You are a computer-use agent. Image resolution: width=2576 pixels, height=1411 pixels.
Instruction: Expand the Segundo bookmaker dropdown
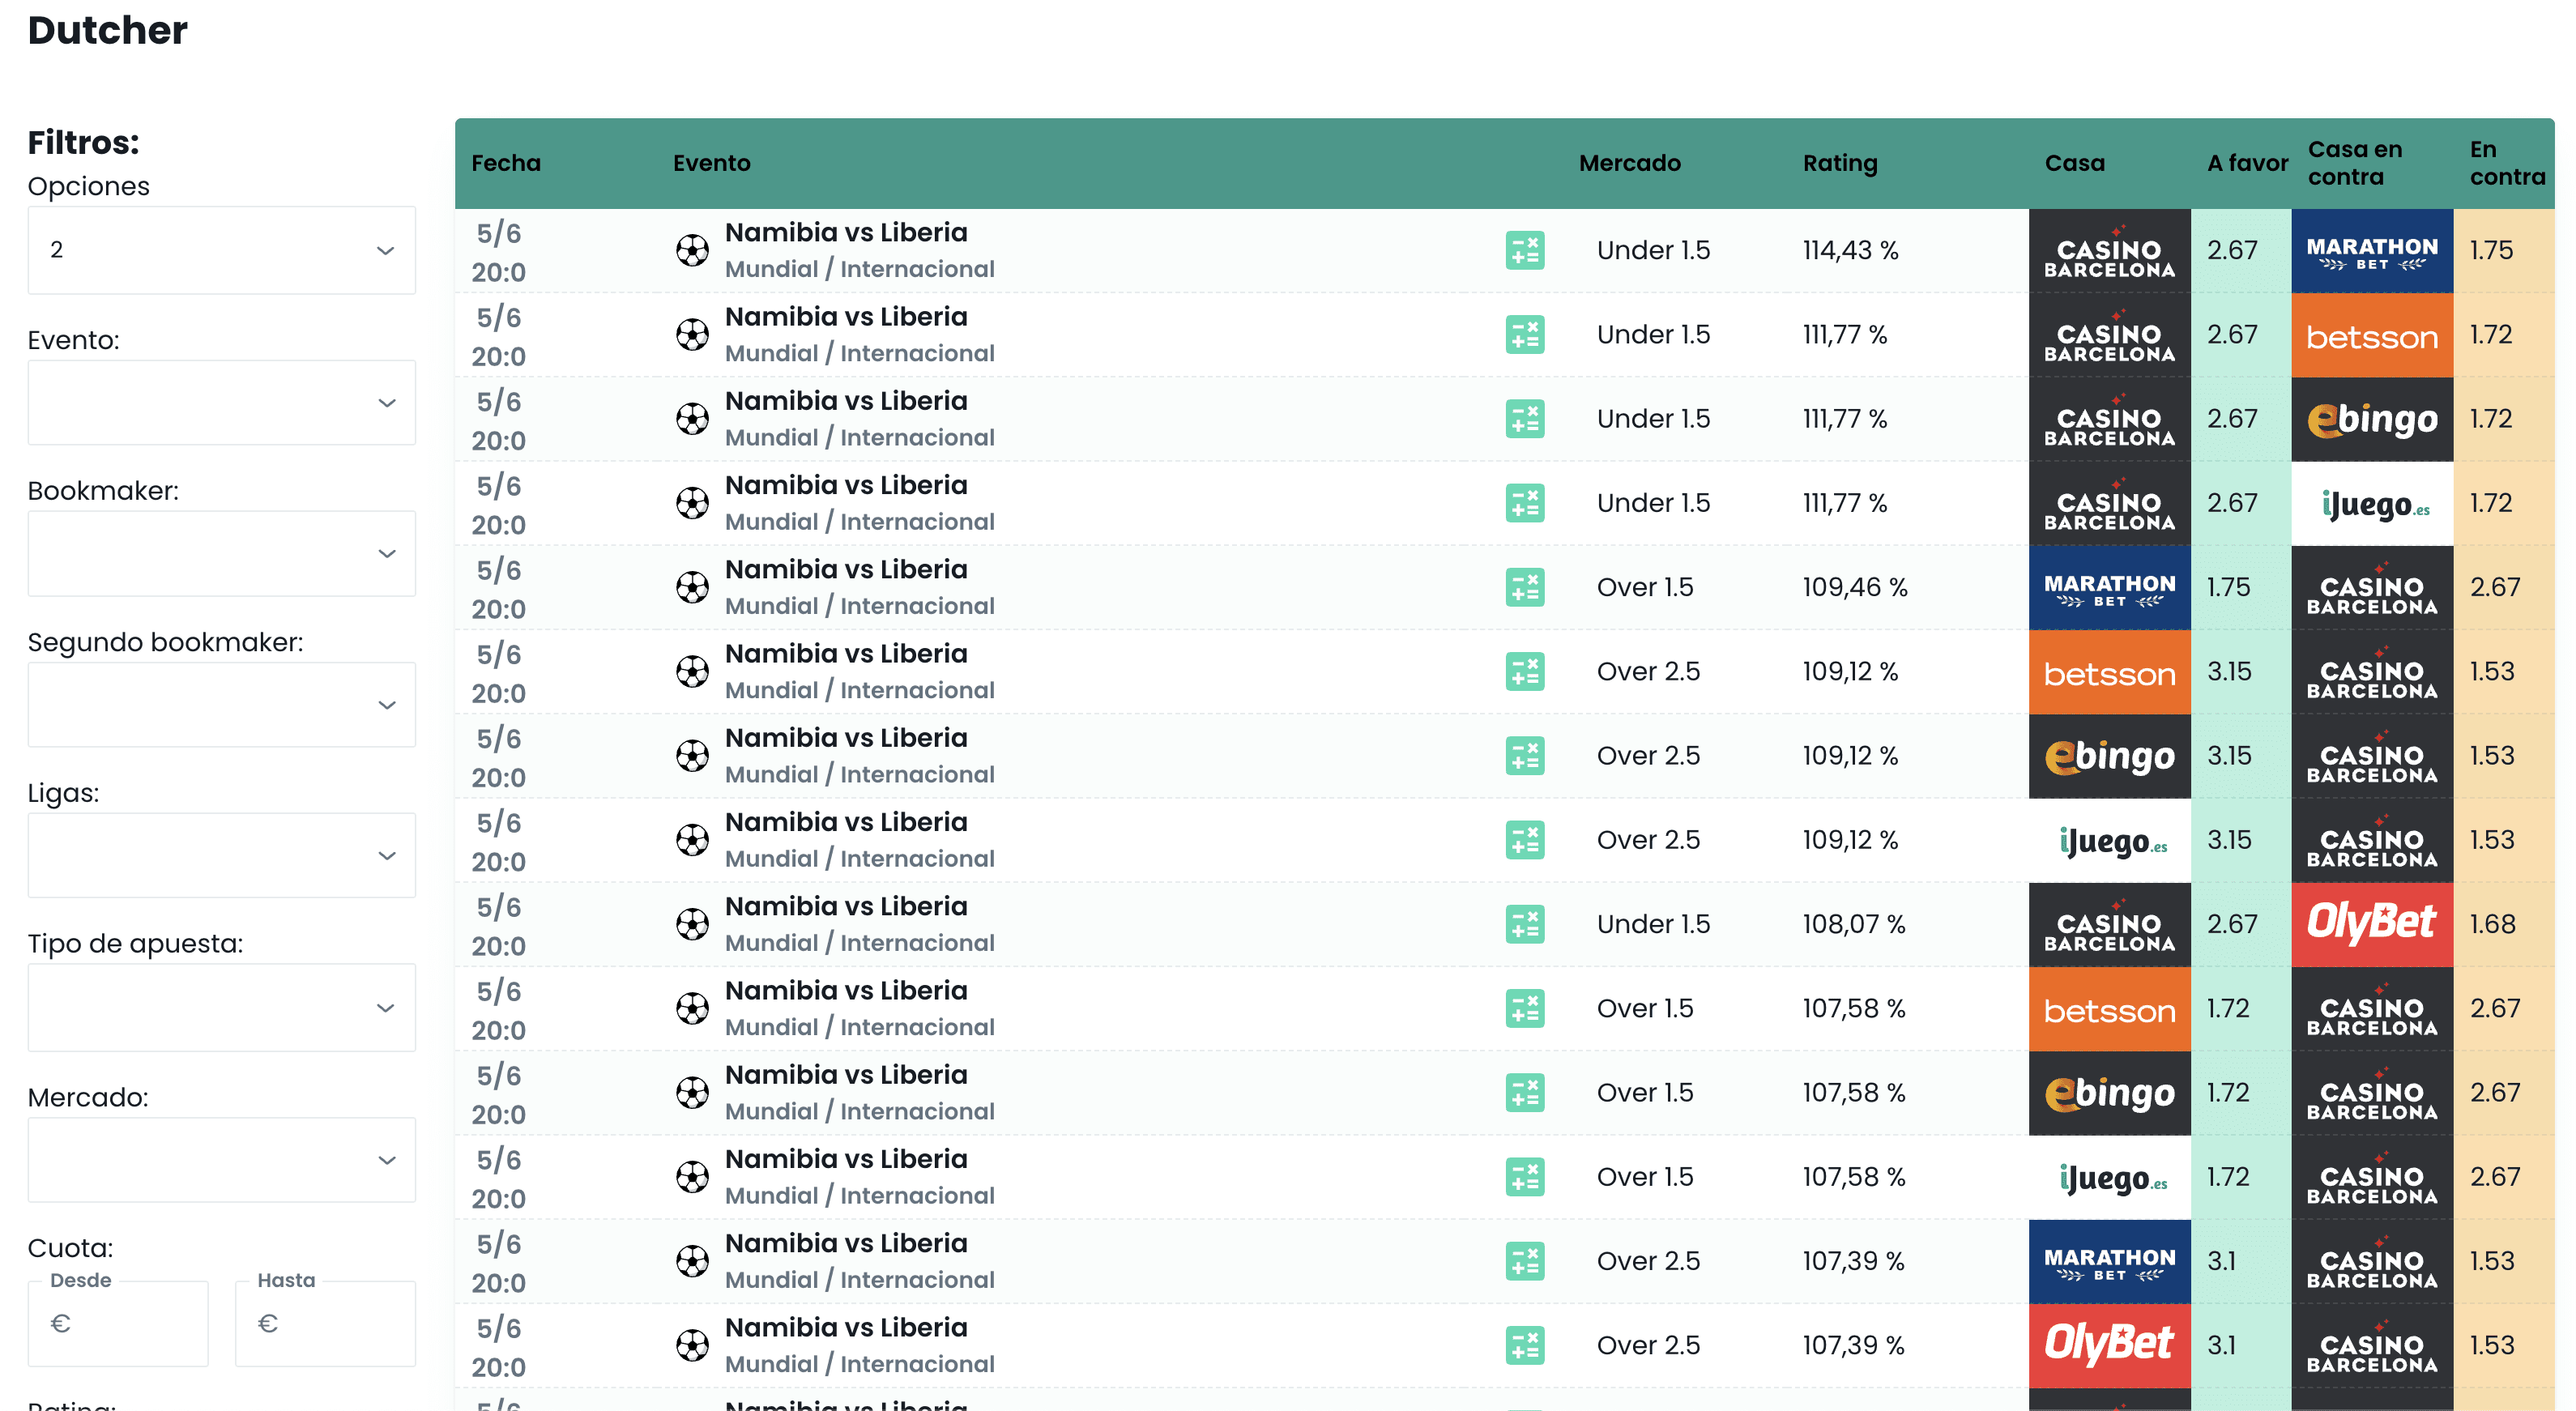pyautogui.click(x=221, y=705)
